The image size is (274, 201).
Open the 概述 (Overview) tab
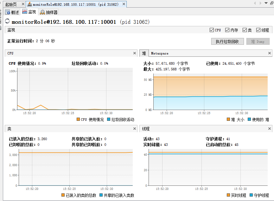click(12, 12)
